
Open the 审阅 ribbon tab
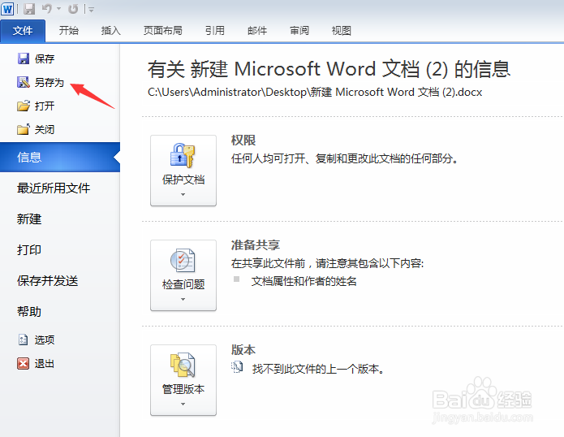click(299, 31)
